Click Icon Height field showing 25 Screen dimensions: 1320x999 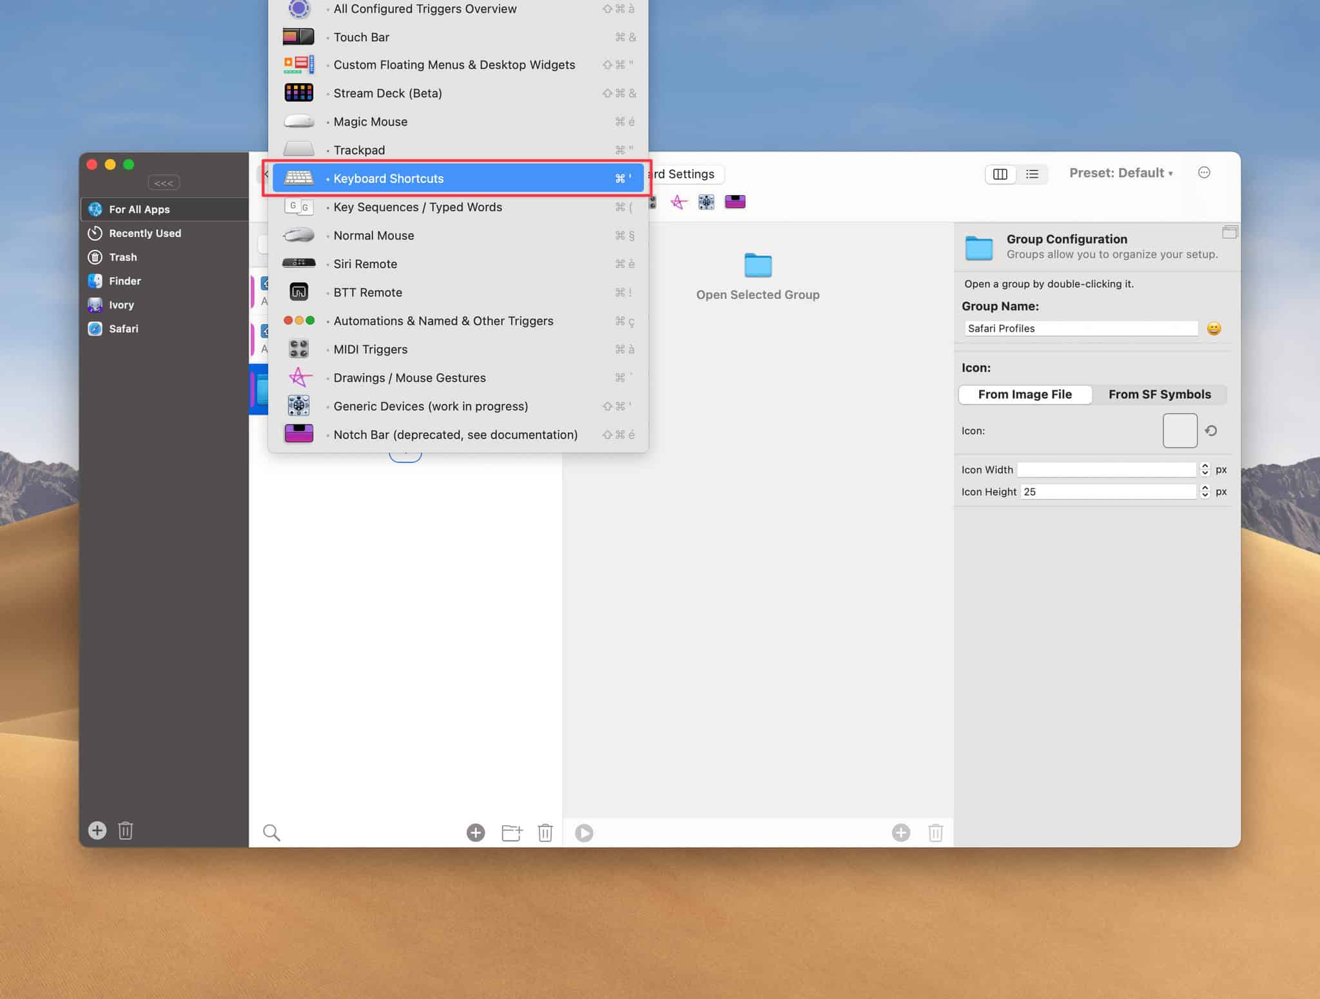1108,491
